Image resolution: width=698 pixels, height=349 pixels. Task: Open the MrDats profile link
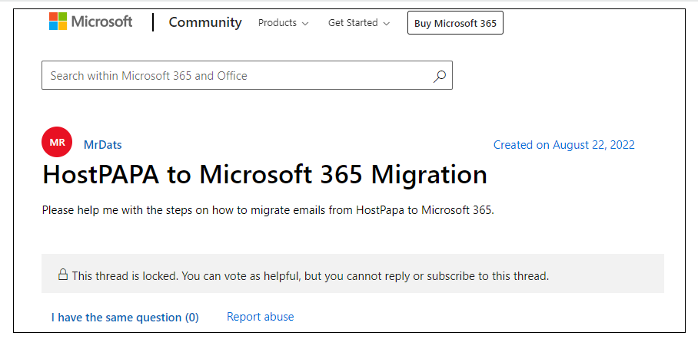click(x=102, y=145)
